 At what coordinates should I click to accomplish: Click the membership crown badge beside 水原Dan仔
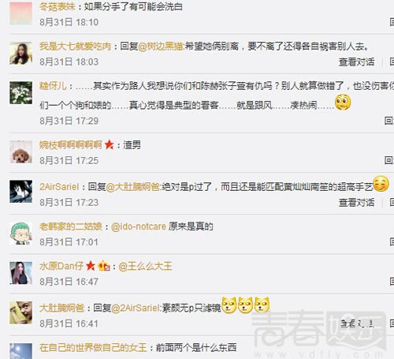tap(104, 266)
